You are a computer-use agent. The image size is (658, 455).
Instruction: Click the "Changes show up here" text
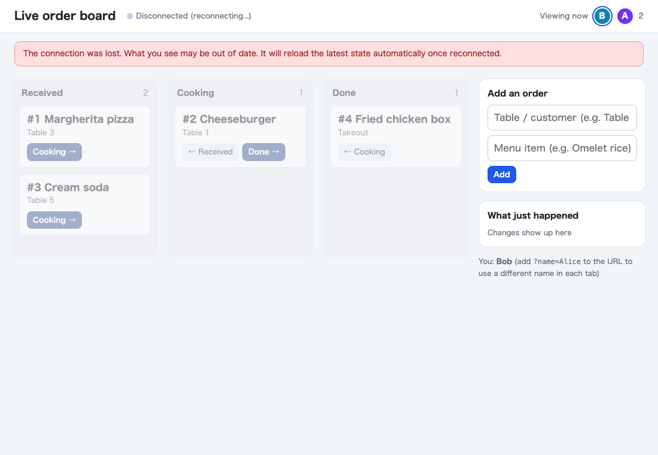pos(529,233)
